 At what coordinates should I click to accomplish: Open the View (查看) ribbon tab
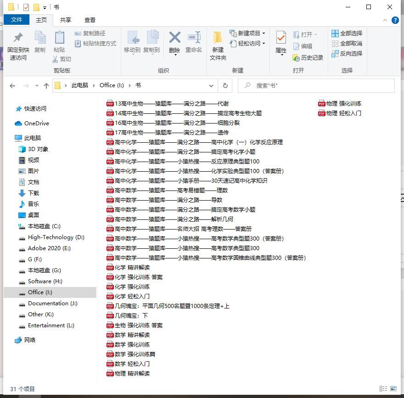[90, 20]
